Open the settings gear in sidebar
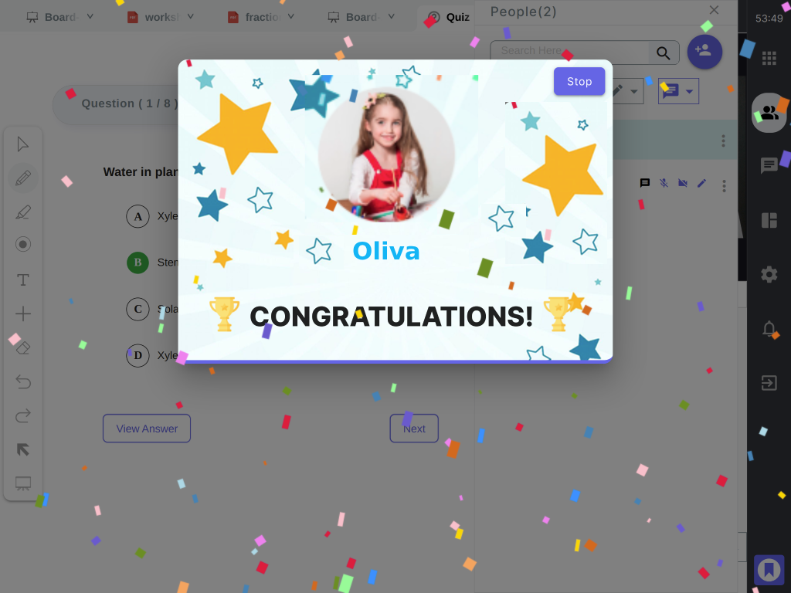The width and height of the screenshot is (791, 593). pyautogui.click(x=769, y=274)
